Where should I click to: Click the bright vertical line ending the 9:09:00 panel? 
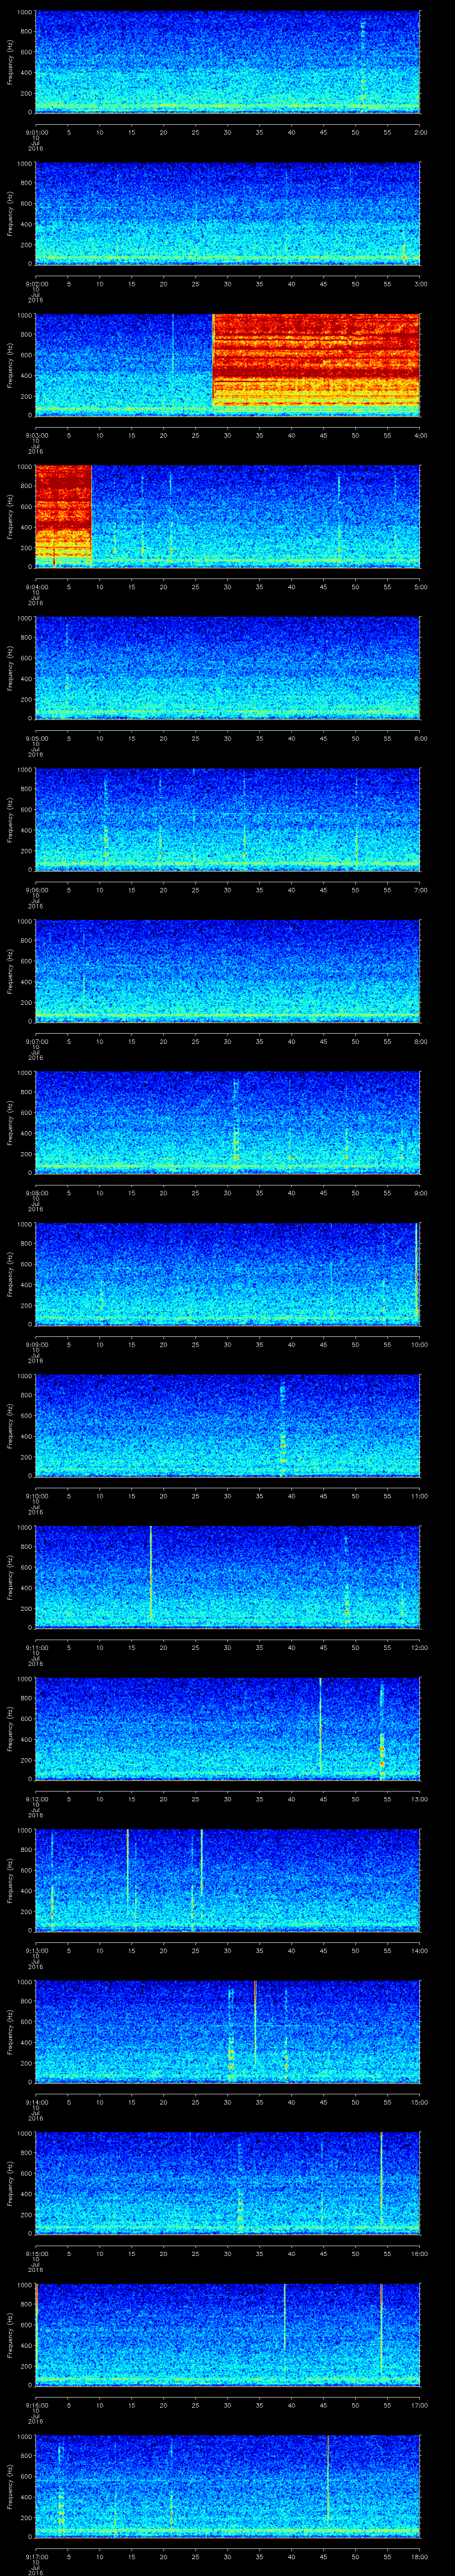point(416,1273)
